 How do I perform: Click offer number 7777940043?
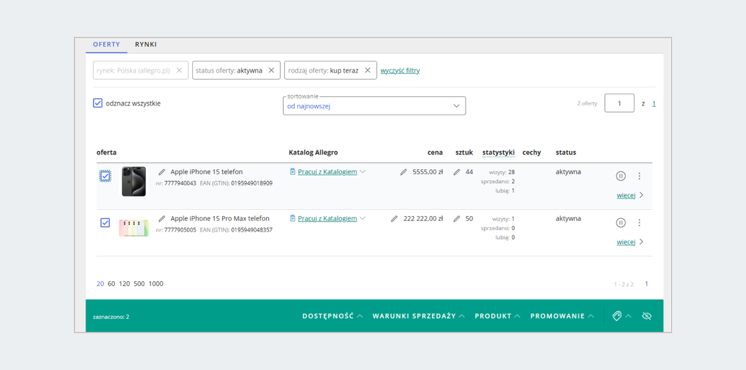(180, 183)
